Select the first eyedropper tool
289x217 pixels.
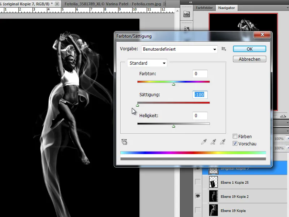(x=204, y=142)
